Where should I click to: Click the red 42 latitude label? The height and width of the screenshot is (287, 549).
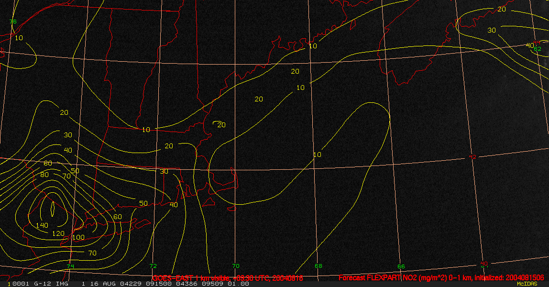[472, 157]
